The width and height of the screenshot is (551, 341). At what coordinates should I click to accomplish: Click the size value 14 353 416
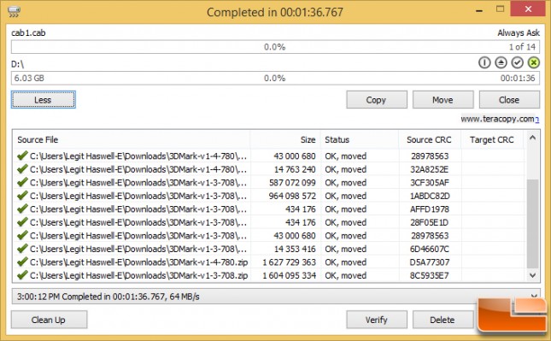coord(295,249)
